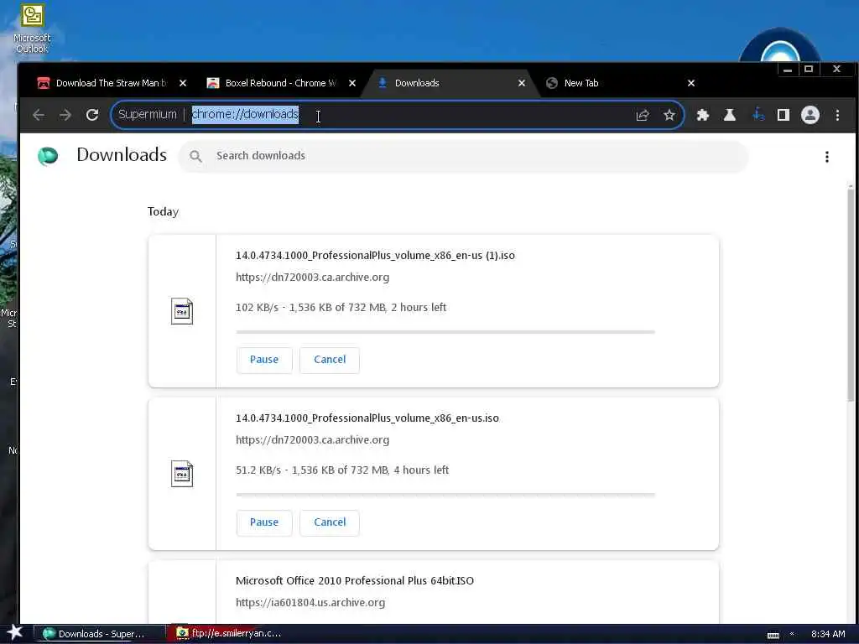The width and height of the screenshot is (859, 644).
Task: Close the Boxel Rebound tab
Action: [352, 83]
